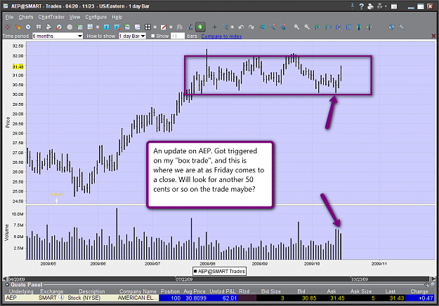
Task: Click the redo arrow icon
Action: tap(251, 27)
